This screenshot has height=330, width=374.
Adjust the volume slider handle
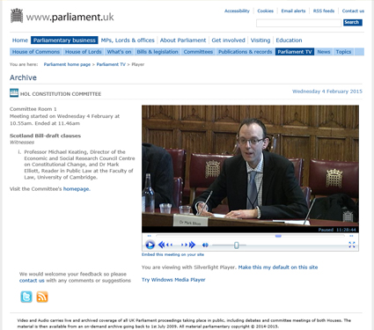(x=237, y=245)
